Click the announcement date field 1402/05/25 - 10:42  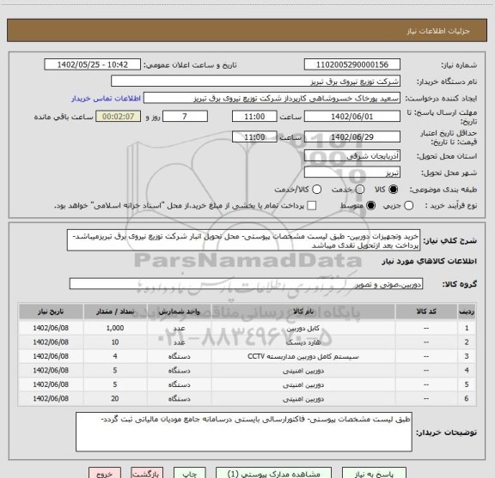tap(92, 64)
